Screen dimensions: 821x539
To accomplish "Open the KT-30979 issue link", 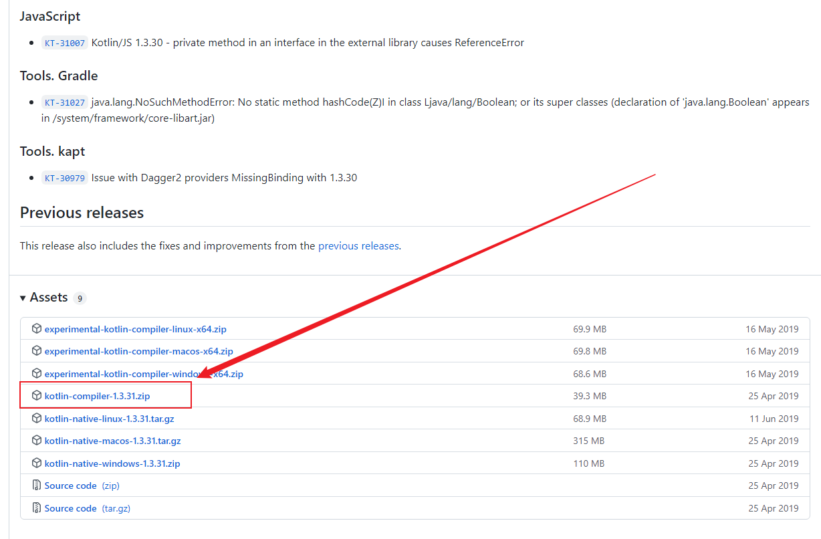I will [x=64, y=178].
